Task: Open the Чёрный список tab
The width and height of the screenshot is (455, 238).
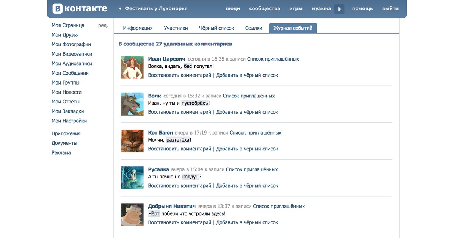Action: 217,28
